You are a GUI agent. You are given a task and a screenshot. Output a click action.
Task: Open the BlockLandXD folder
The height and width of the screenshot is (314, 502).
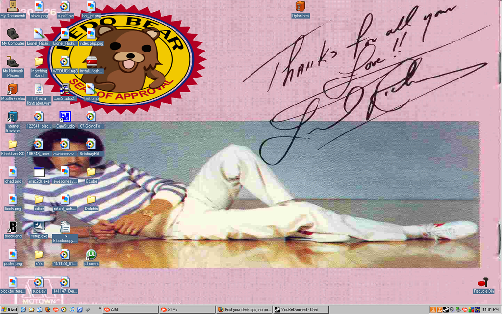pyautogui.click(x=12, y=147)
